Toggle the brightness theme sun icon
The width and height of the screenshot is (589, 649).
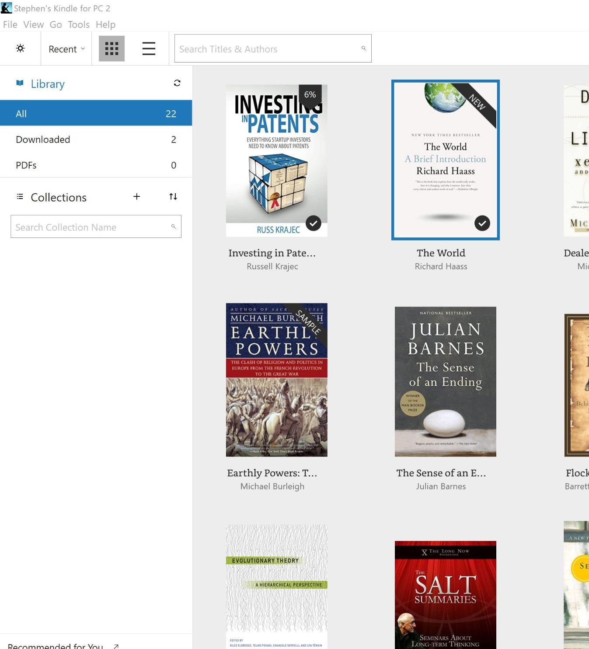(20, 49)
